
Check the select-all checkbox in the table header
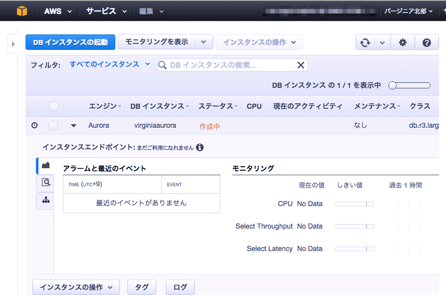[53, 106]
